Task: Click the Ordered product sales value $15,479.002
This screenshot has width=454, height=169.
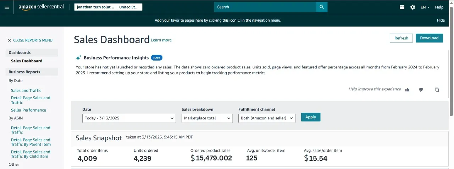Action: pos(211,158)
